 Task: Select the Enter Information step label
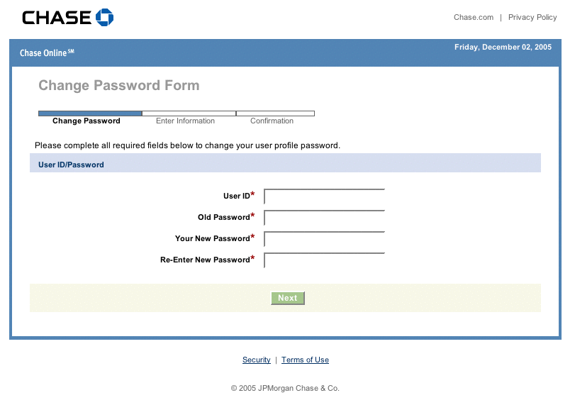185,121
